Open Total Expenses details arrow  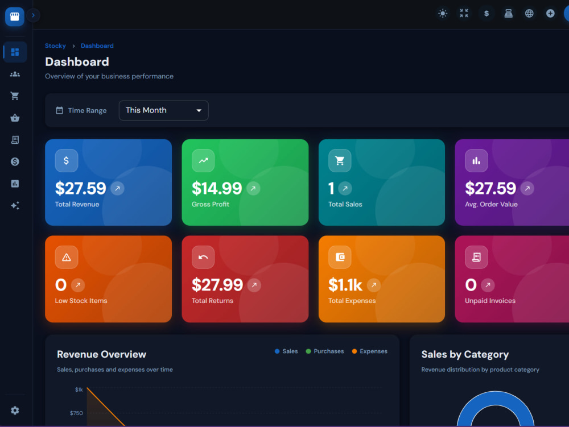[x=374, y=285]
